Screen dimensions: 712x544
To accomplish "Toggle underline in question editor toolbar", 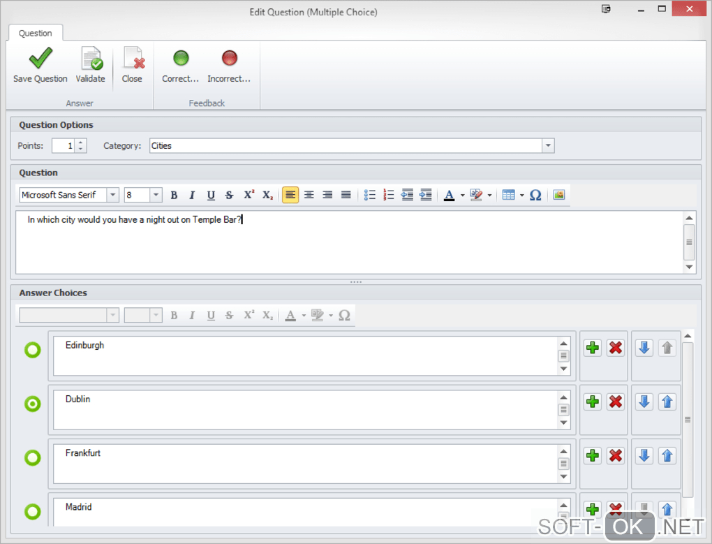I will pyautogui.click(x=211, y=195).
